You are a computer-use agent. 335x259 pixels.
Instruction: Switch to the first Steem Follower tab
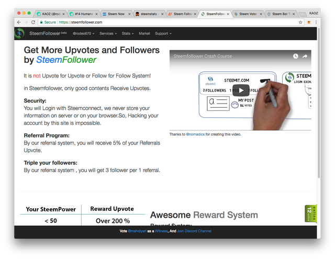[x=182, y=14]
